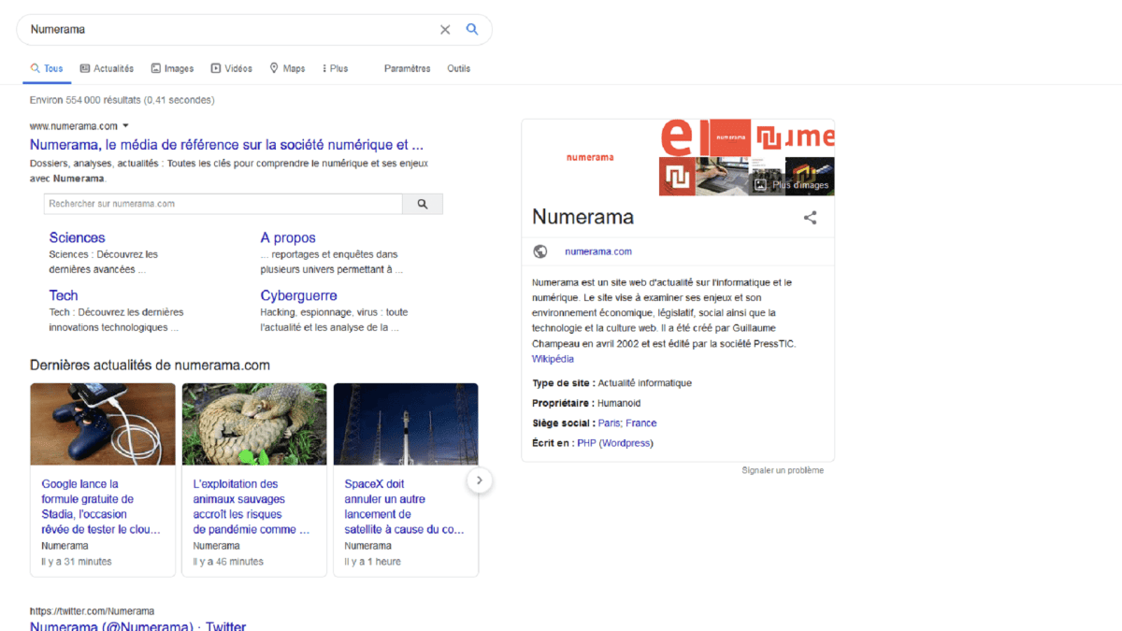Open the A propos sitelink
1122x631 pixels.
tap(288, 237)
